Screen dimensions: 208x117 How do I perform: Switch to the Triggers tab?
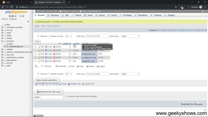169,15
